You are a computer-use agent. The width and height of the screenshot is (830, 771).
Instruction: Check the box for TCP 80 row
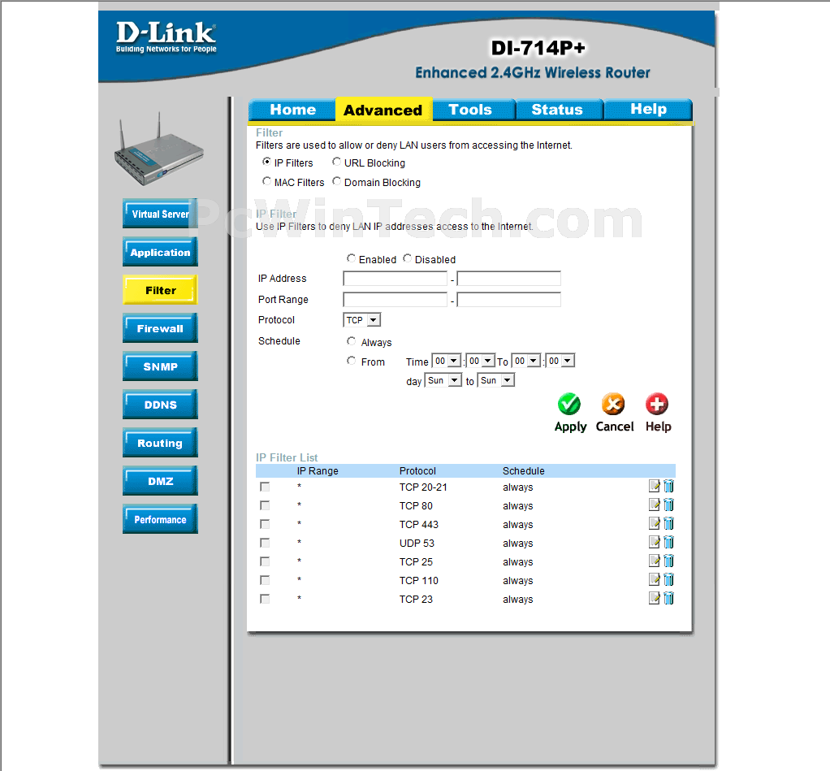click(x=265, y=505)
